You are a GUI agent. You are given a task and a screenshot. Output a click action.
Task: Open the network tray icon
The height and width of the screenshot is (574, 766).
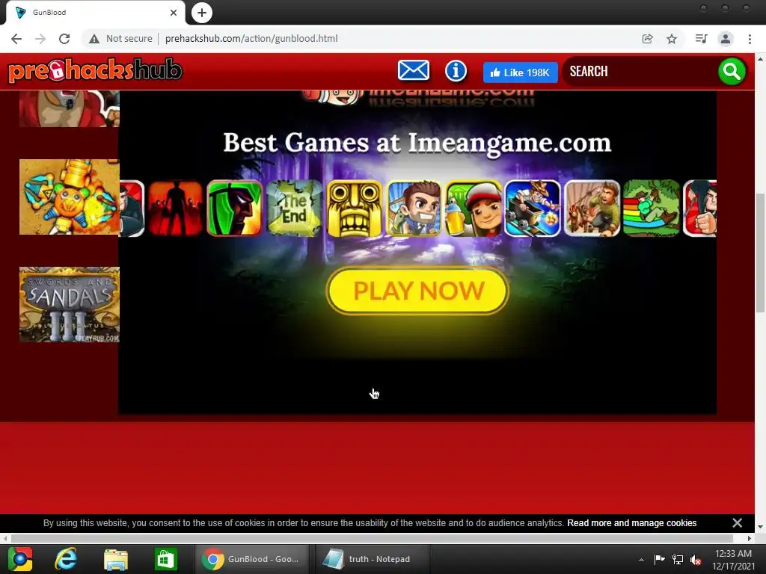tap(678, 559)
